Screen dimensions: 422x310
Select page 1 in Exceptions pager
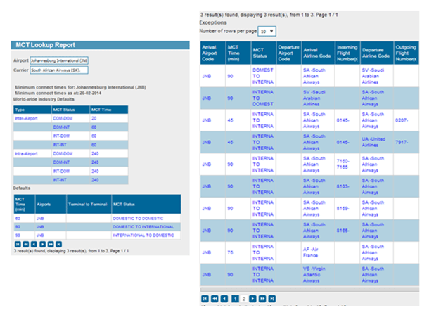click(x=235, y=299)
